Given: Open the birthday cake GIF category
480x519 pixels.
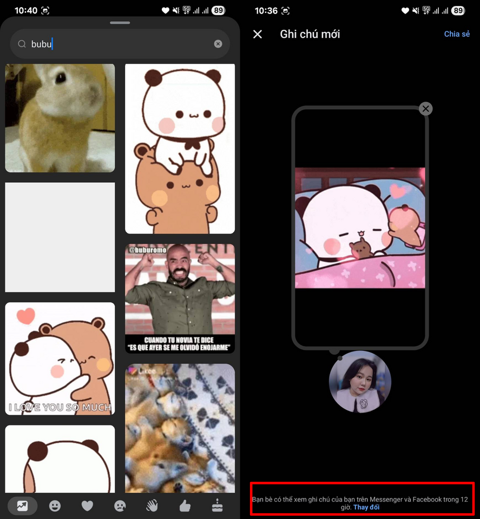Looking at the screenshot, I should point(218,505).
